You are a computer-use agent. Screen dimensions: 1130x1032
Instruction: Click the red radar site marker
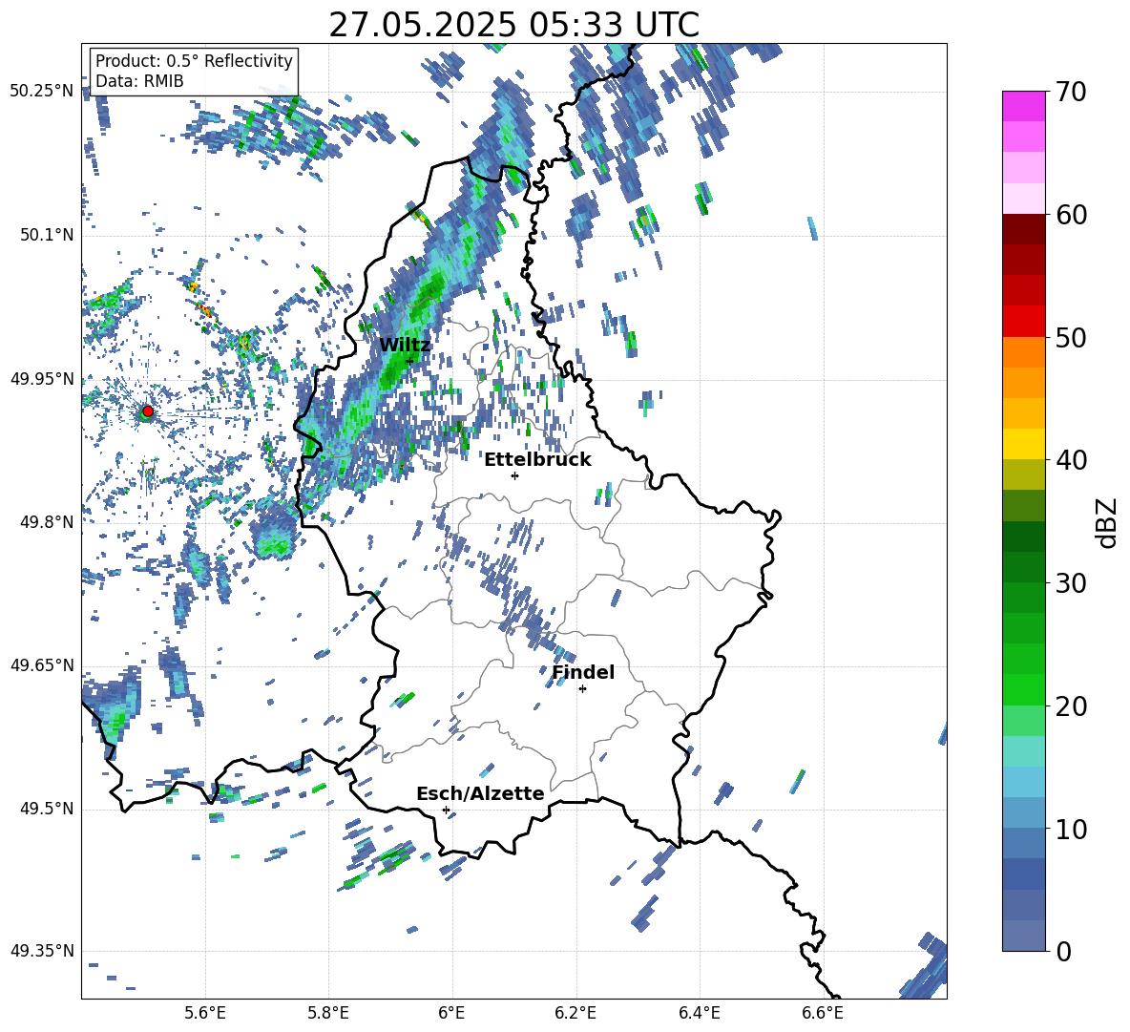coord(148,411)
